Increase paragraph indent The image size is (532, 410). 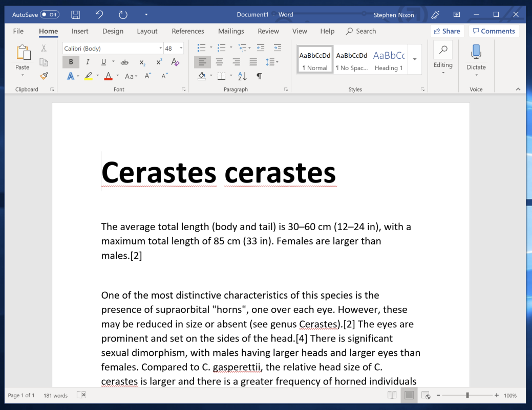pos(278,48)
